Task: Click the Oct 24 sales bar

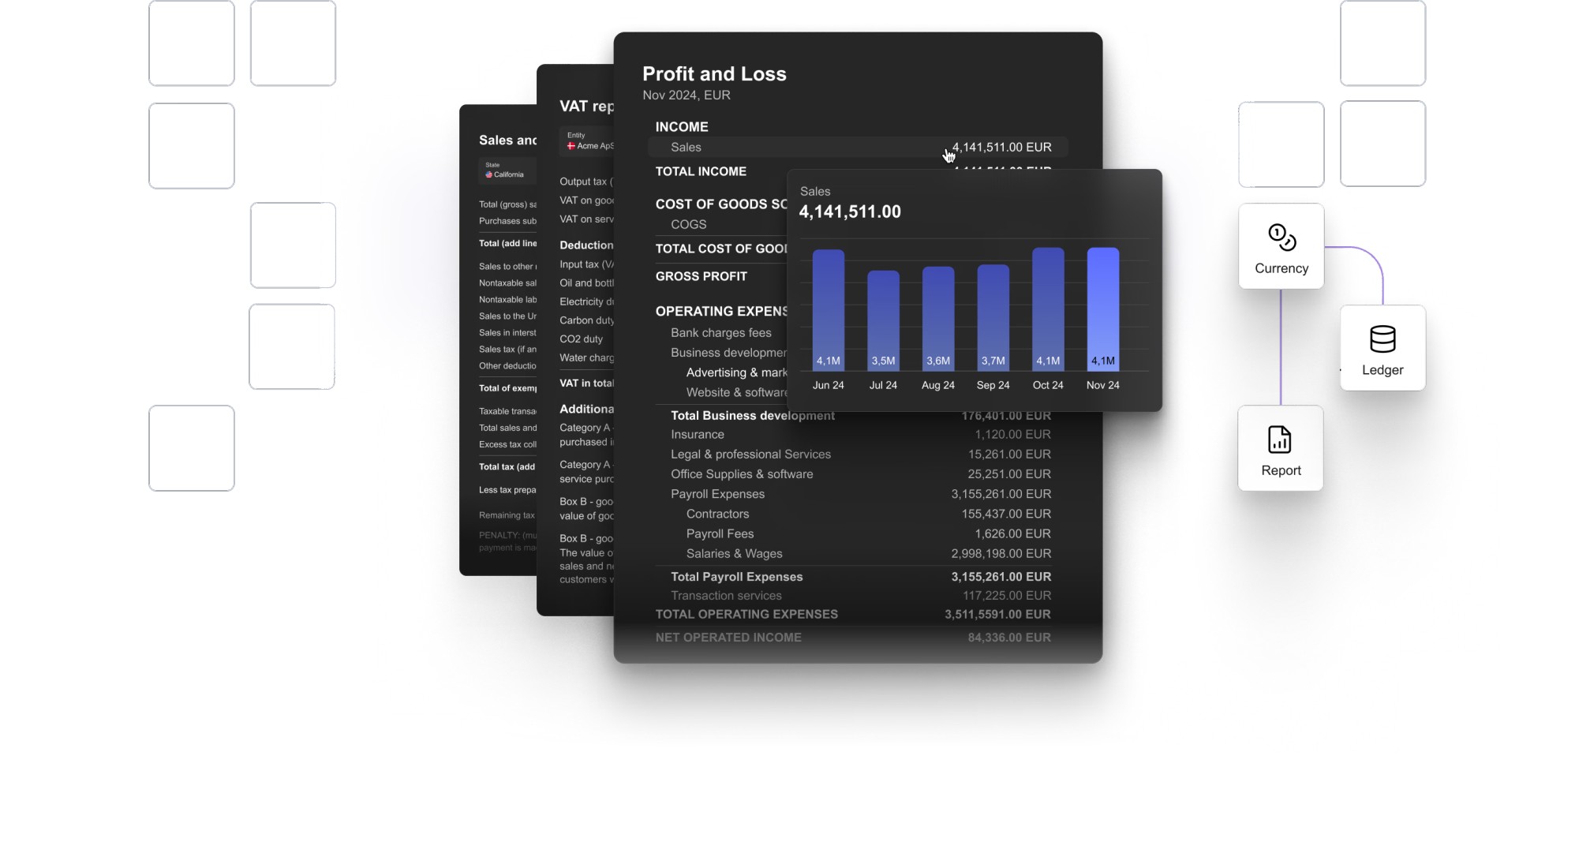Action: point(1047,309)
